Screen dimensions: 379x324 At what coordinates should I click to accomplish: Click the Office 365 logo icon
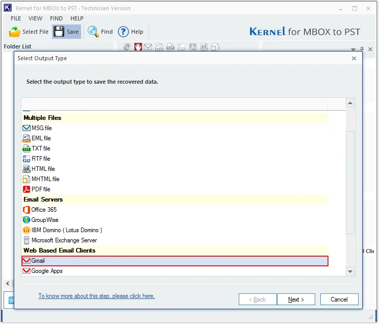(27, 210)
